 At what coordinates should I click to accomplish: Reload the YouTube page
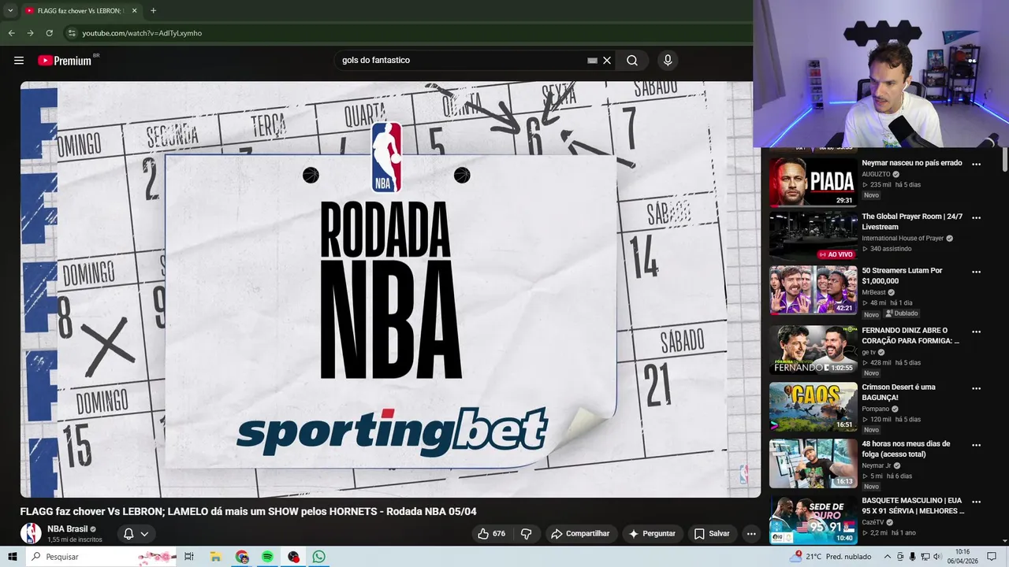coord(49,33)
